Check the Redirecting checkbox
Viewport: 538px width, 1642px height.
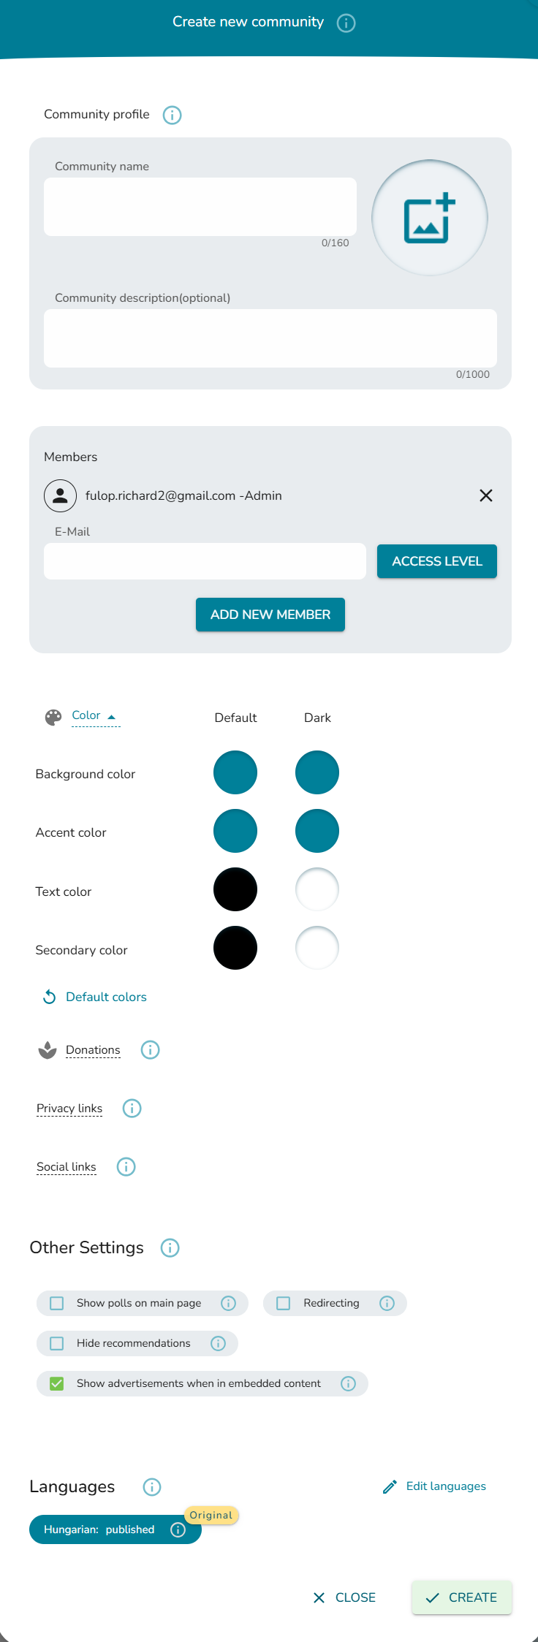coord(284,1303)
